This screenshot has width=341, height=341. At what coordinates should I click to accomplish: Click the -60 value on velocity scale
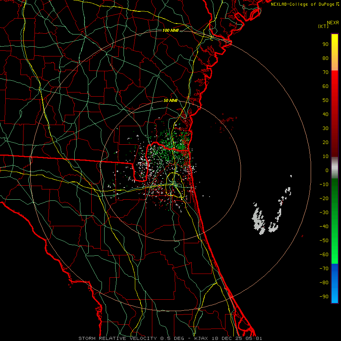(324, 255)
